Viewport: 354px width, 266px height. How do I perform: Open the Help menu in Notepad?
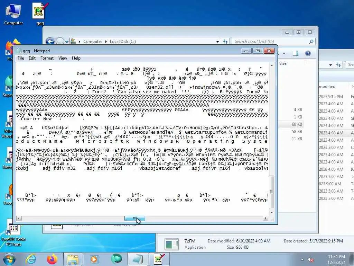tap(76, 58)
